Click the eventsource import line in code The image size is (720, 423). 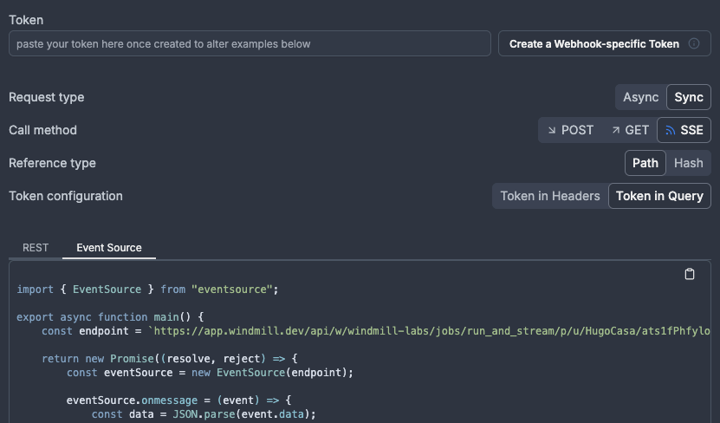pos(147,289)
